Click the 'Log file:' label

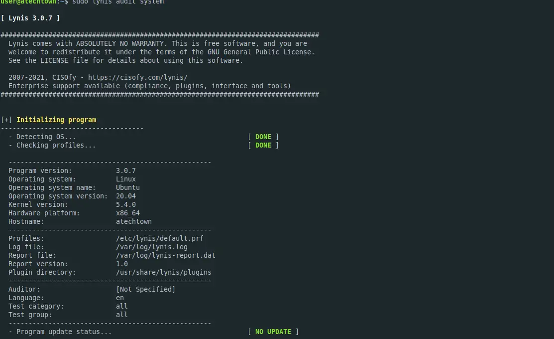click(x=26, y=247)
